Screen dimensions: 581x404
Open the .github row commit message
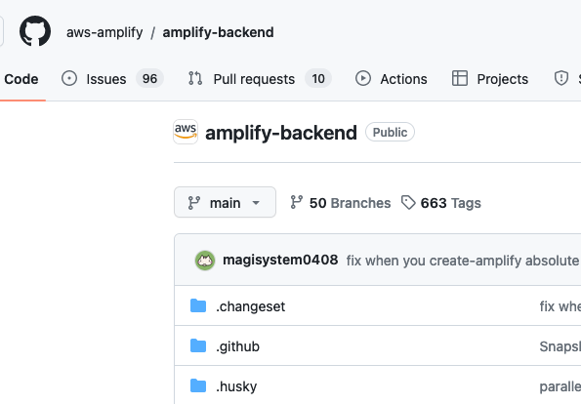click(560, 346)
